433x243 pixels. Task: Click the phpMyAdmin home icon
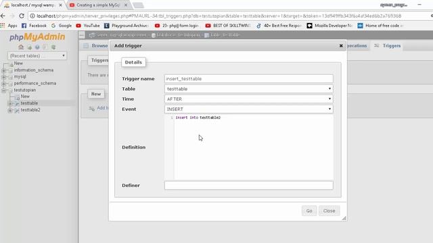21,47
